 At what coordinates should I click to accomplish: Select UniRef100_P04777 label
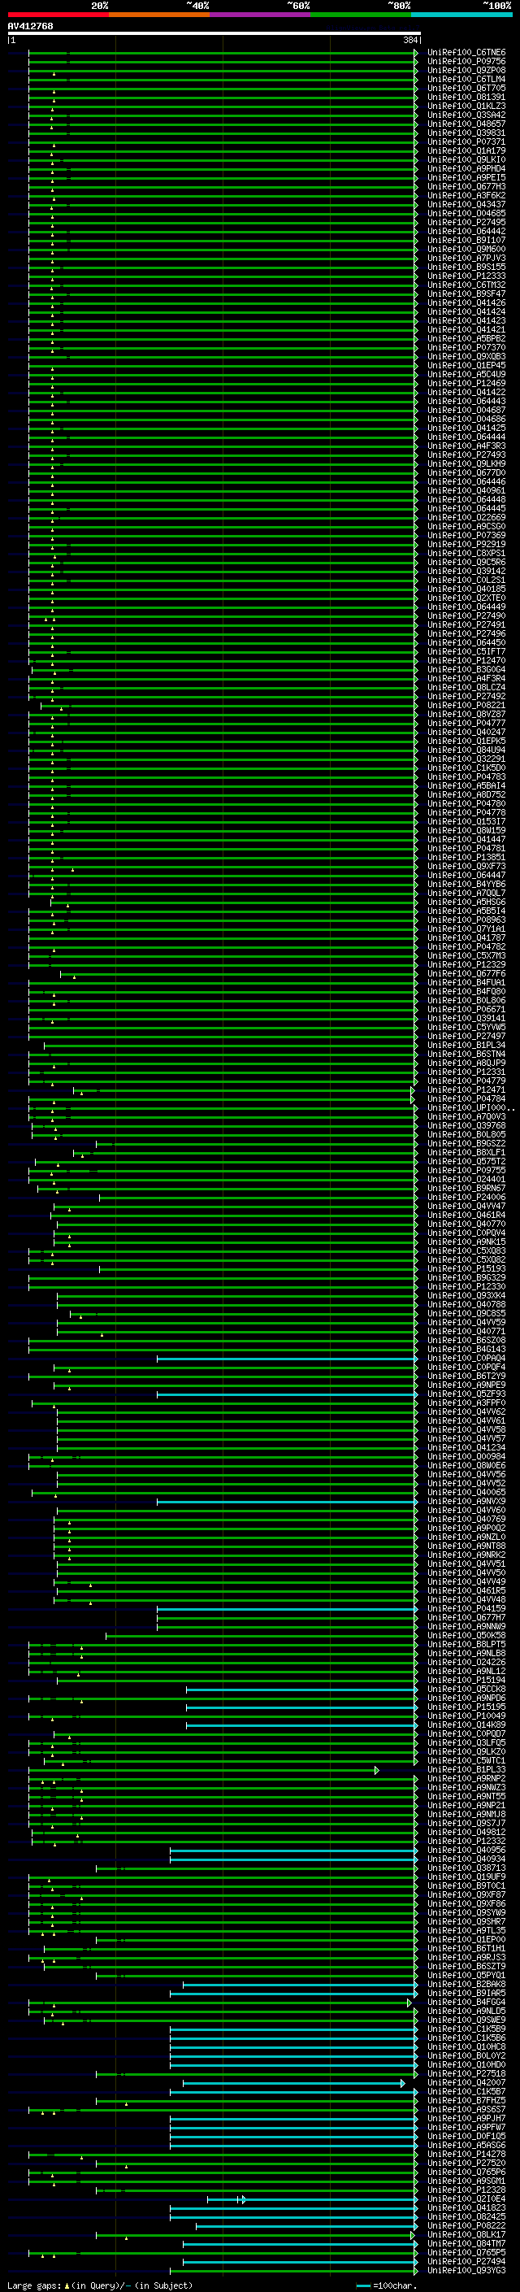pyautogui.click(x=466, y=724)
